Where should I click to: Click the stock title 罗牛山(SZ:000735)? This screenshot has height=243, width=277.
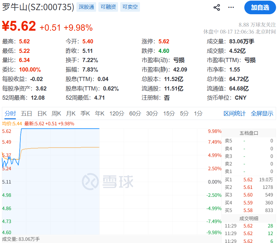tap(38, 7)
